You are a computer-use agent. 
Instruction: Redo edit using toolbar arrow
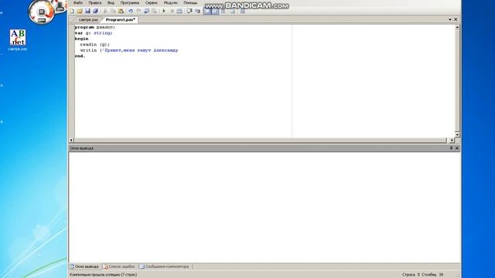coord(138,11)
